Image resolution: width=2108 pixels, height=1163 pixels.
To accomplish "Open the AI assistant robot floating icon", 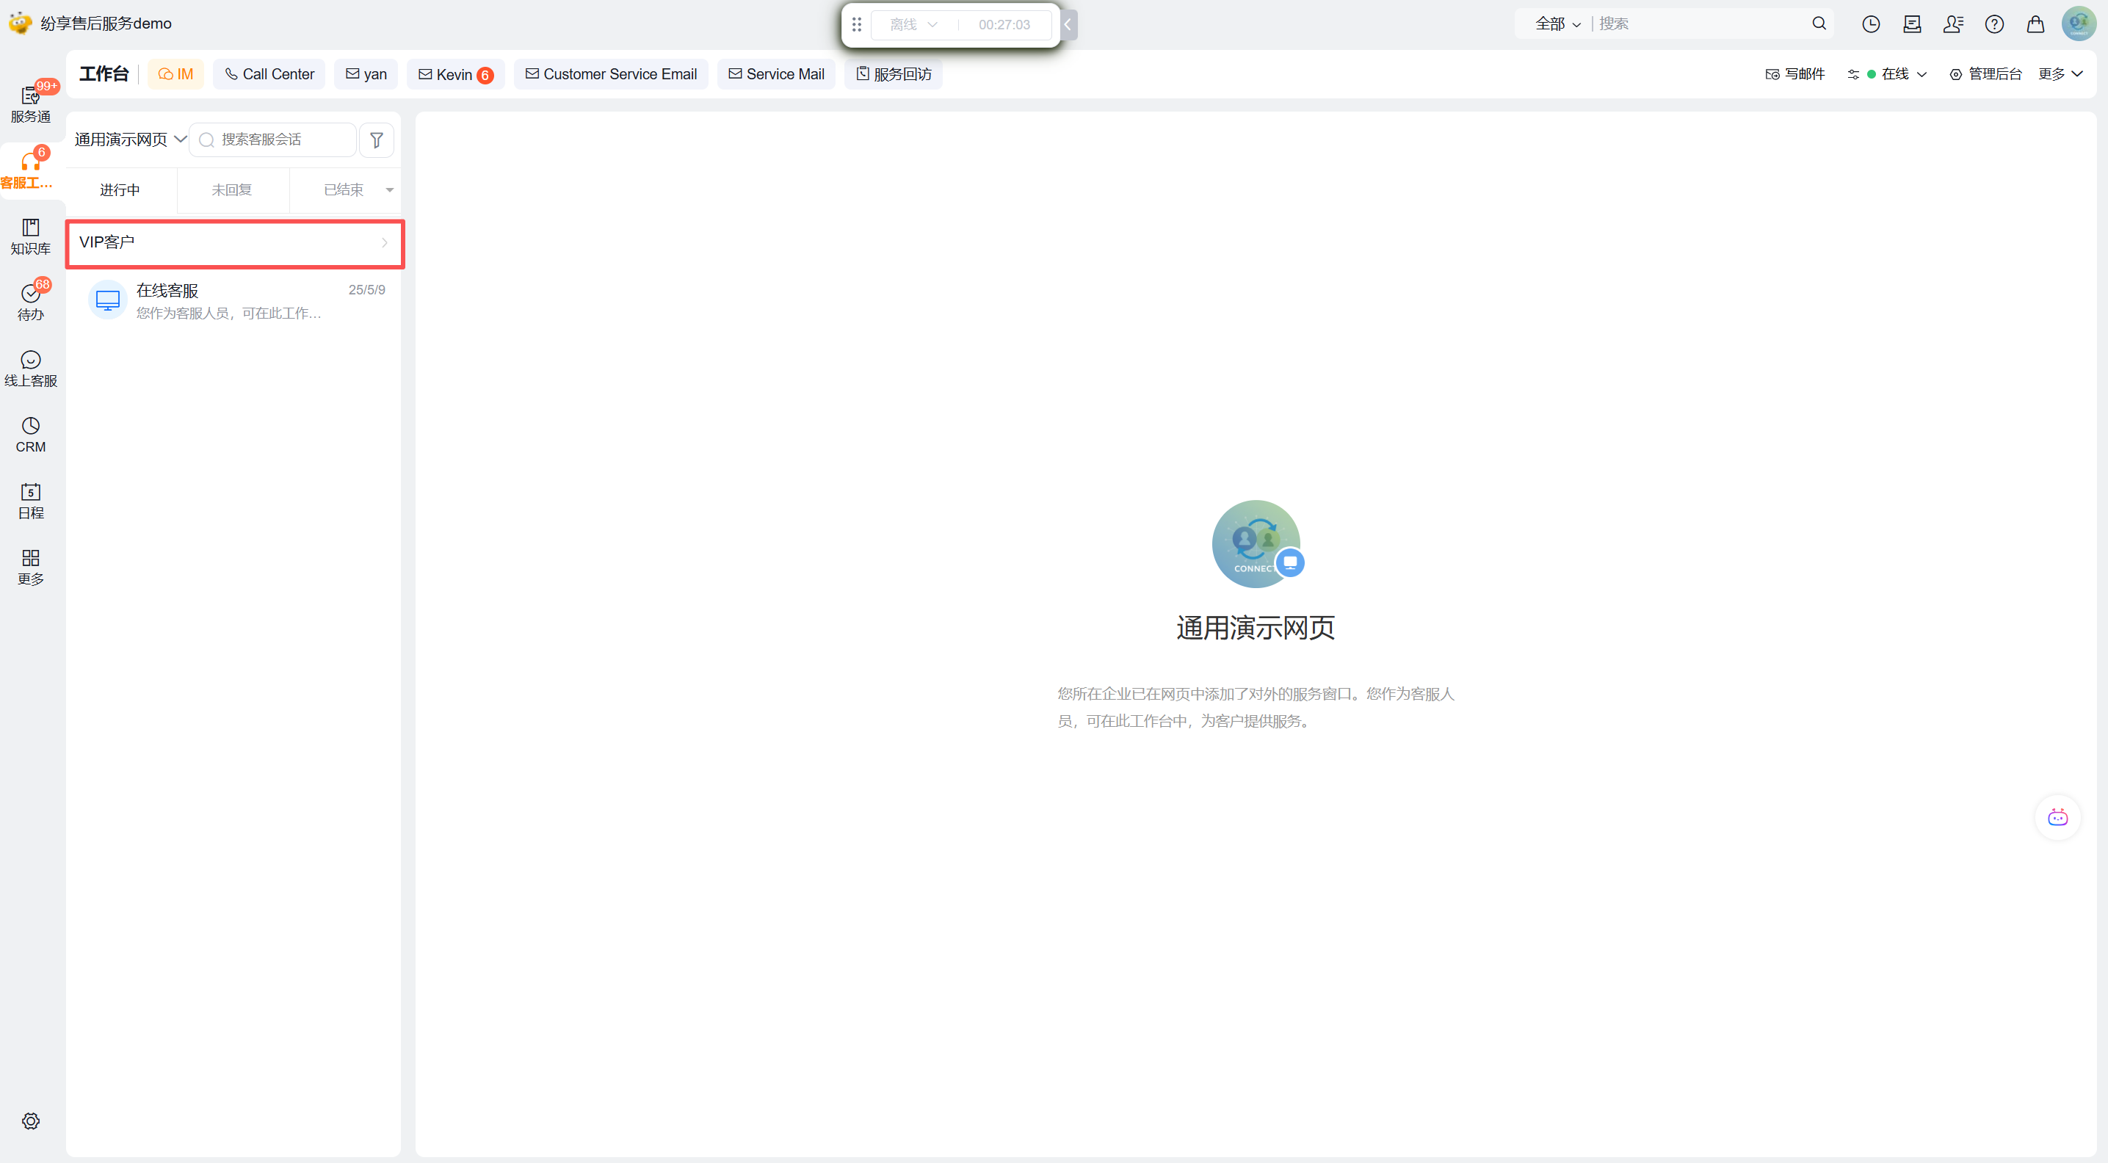I will tap(2057, 816).
